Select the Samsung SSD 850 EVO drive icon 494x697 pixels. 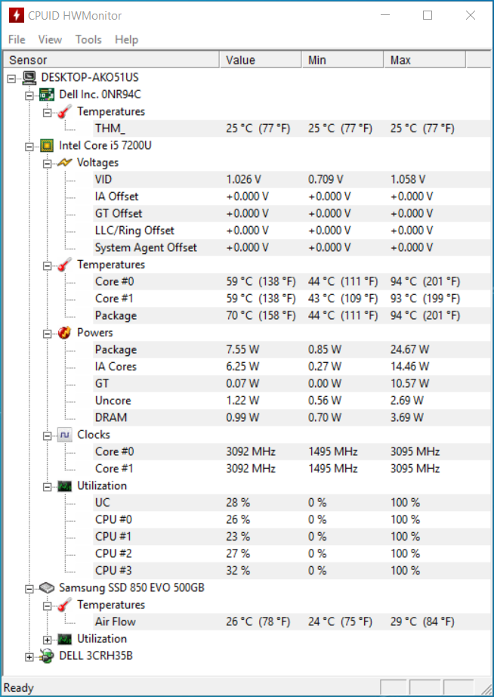click(47, 588)
